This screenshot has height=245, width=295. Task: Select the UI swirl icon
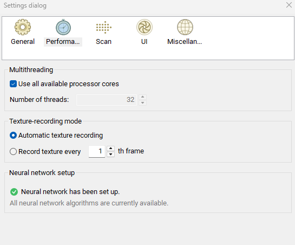(145, 27)
